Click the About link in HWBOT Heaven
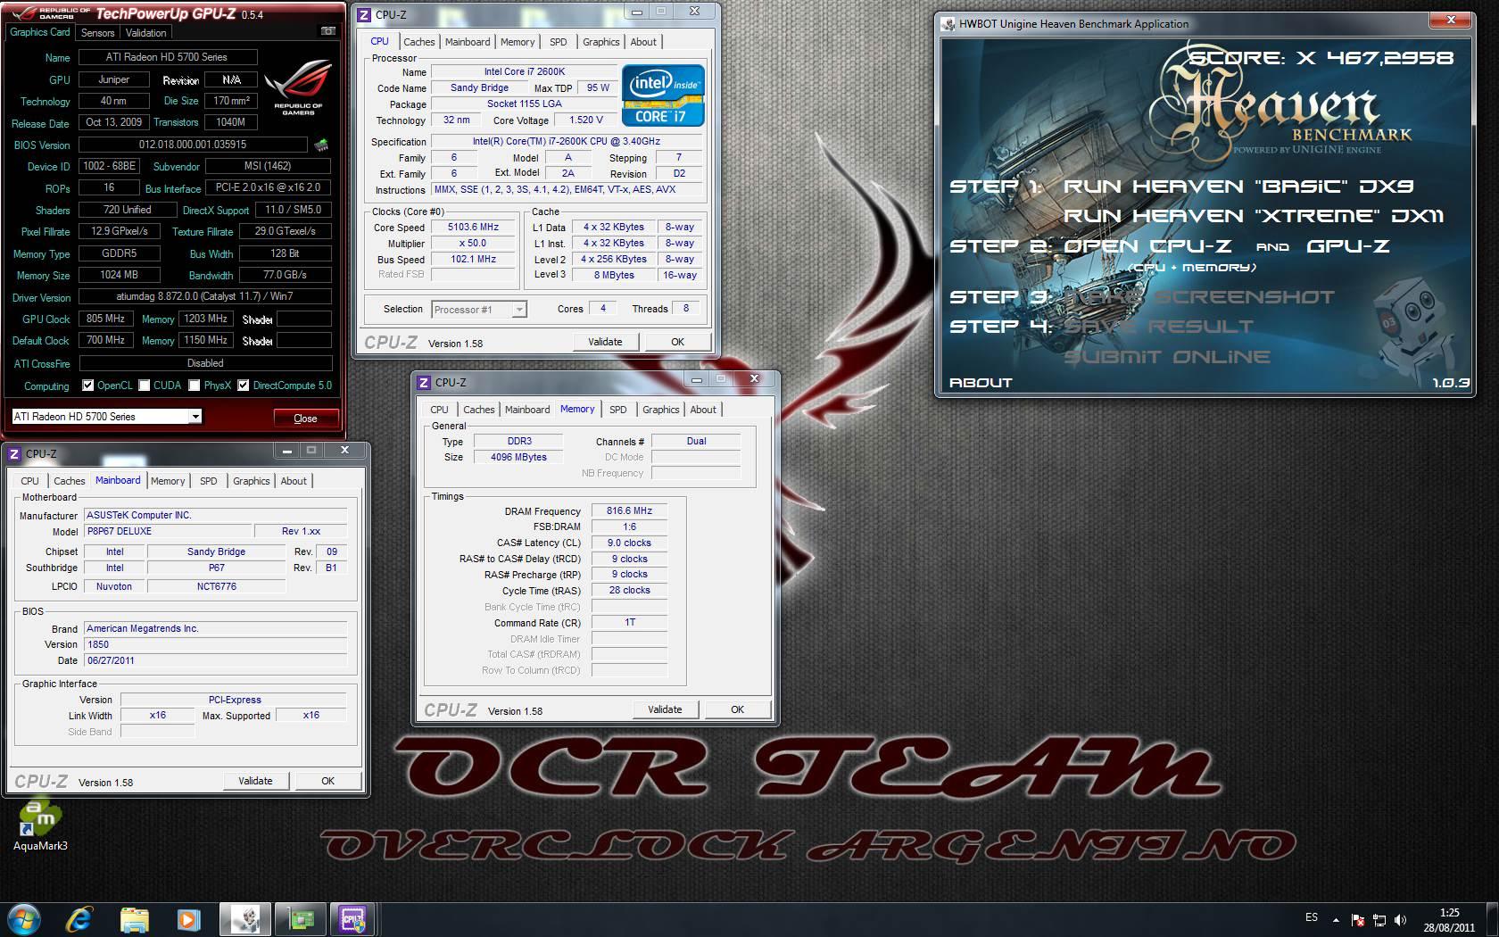 [x=981, y=383]
